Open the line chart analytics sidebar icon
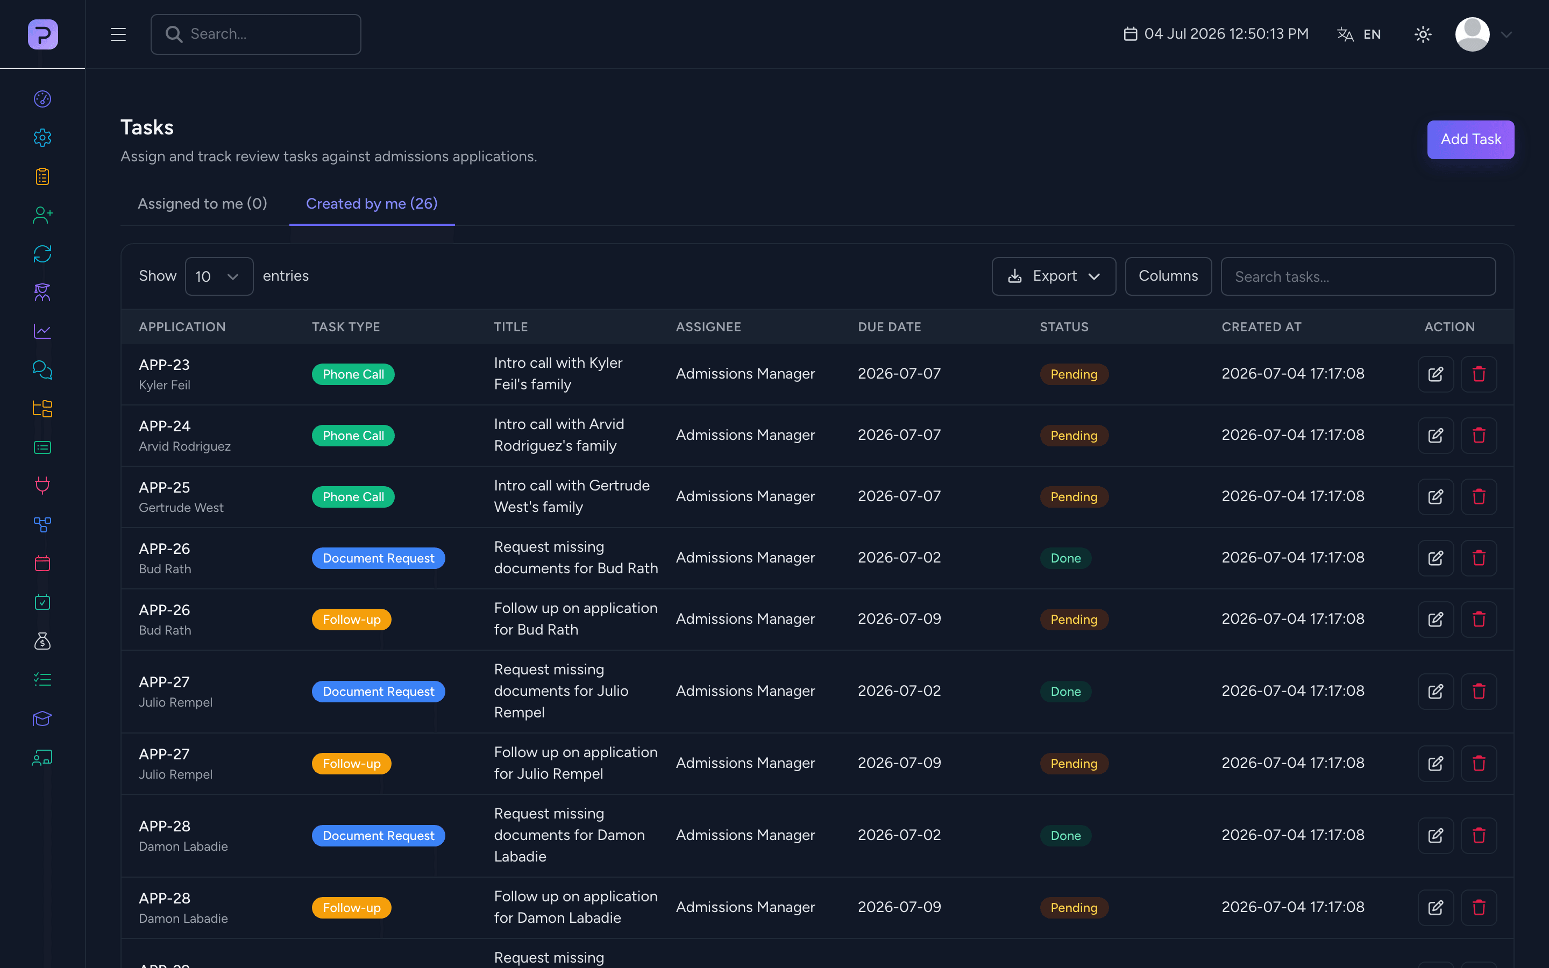 point(42,332)
